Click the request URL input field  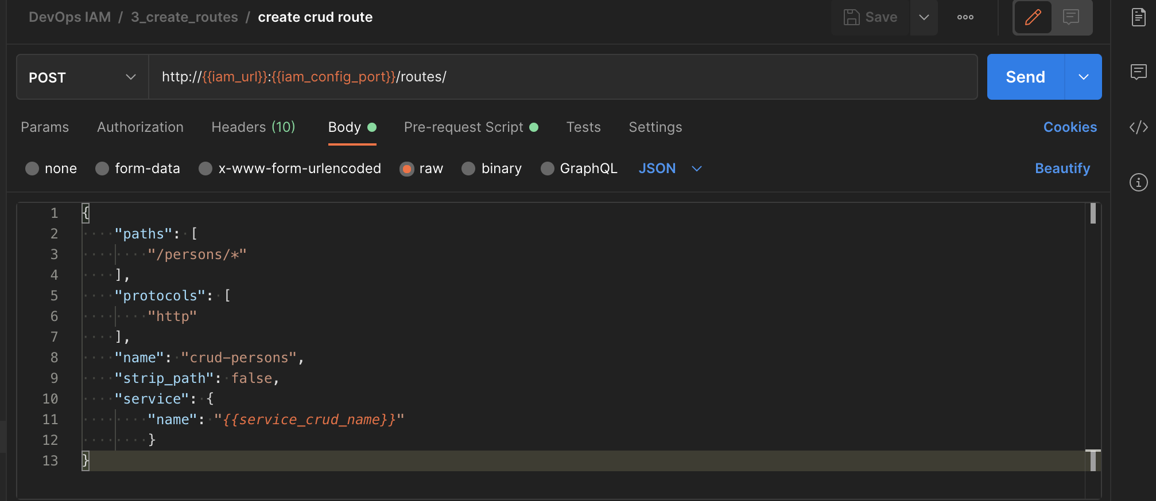pos(563,77)
